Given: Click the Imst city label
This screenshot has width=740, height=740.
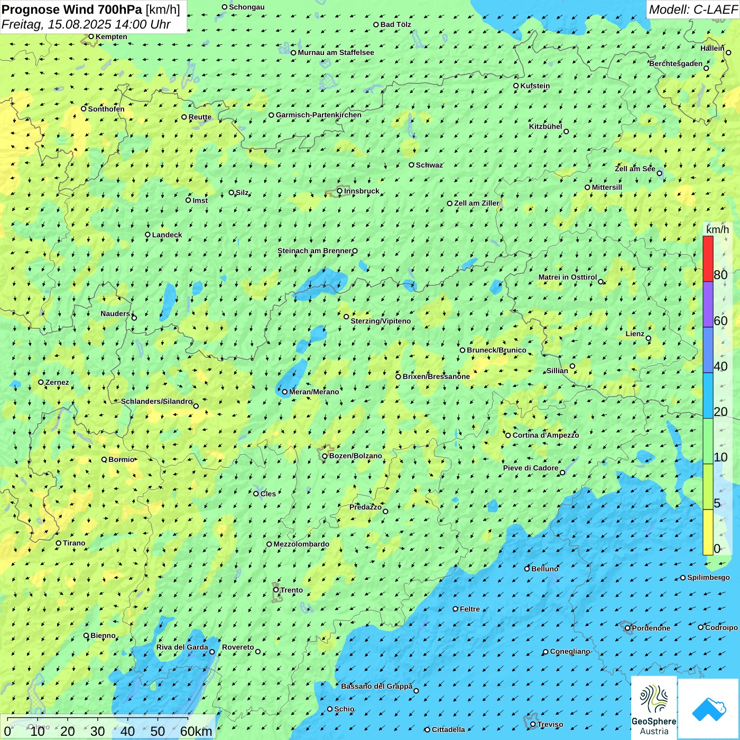Looking at the screenshot, I should (x=200, y=200).
